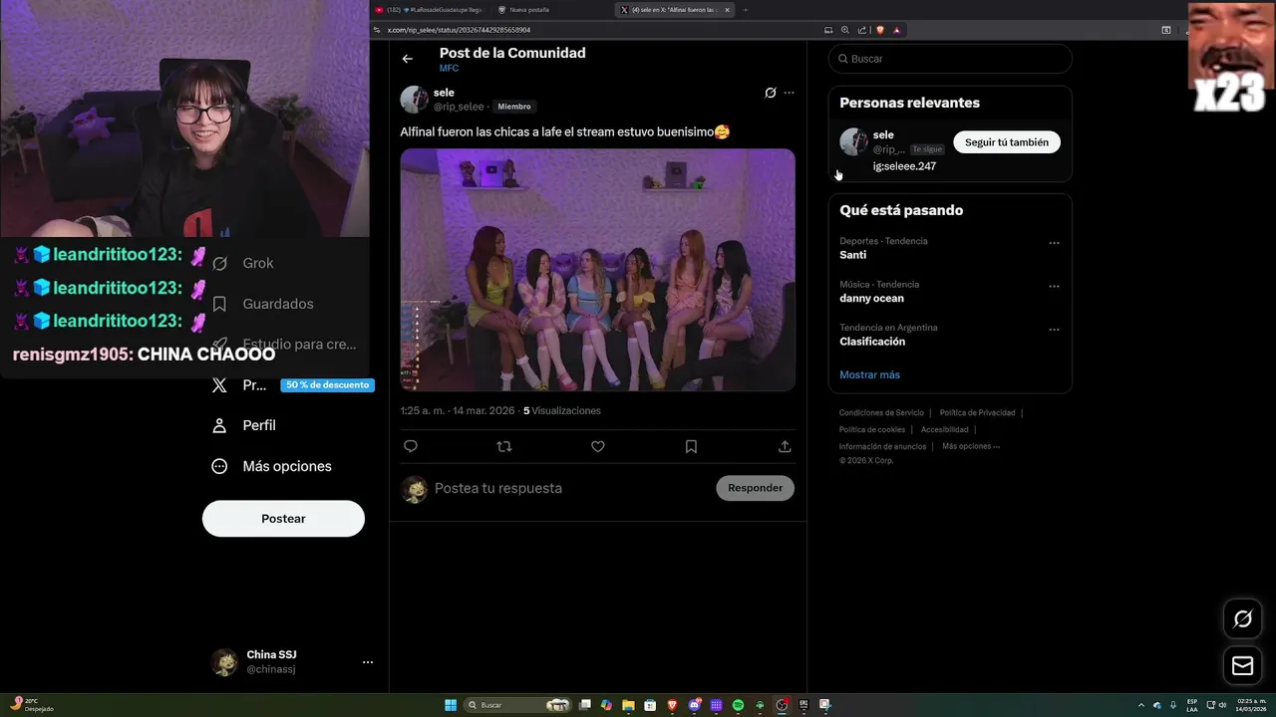This screenshot has width=1276, height=717.
Task: Click Política de Privacidad footer link
Action: [x=977, y=412]
